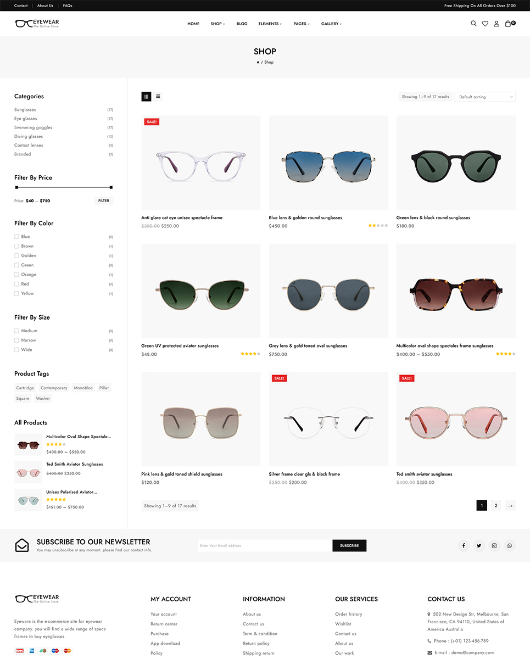
Task: Open the shopping bag cart icon
Action: click(509, 24)
